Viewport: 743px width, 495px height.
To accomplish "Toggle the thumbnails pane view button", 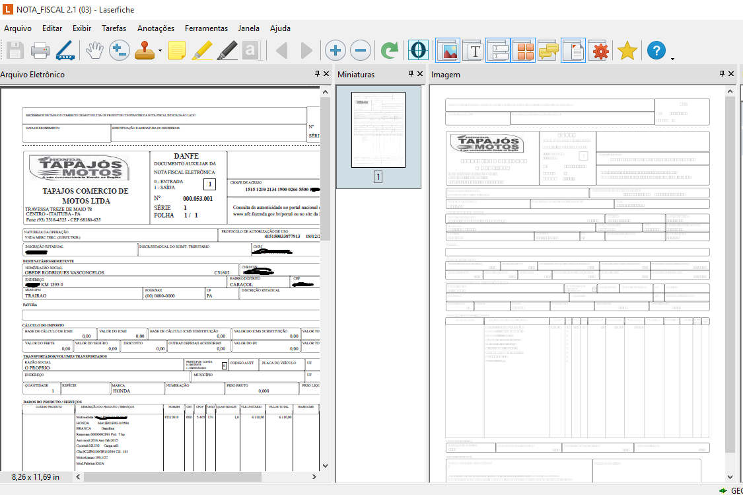I will pos(523,51).
